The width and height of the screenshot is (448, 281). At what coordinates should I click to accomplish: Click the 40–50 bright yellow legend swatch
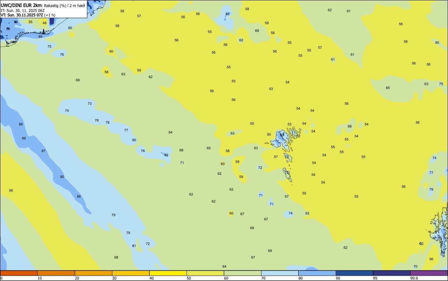[x=168, y=273]
